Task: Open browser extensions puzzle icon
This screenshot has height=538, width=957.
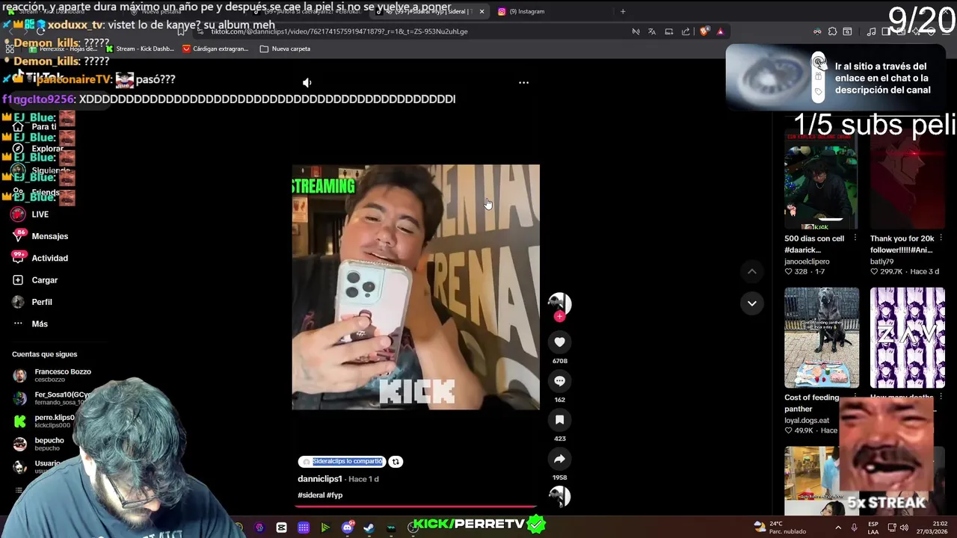Action: [832, 31]
